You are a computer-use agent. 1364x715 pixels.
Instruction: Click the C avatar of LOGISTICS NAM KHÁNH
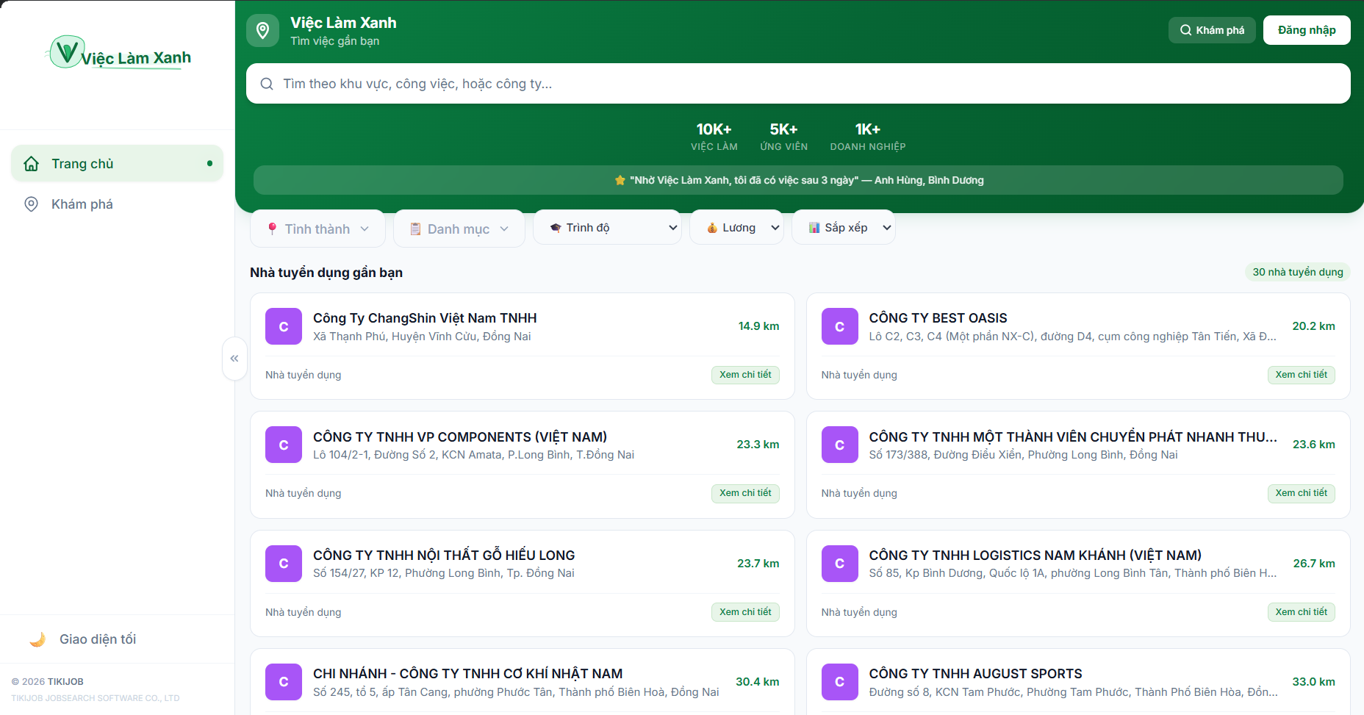pyautogui.click(x=839, y=564)
